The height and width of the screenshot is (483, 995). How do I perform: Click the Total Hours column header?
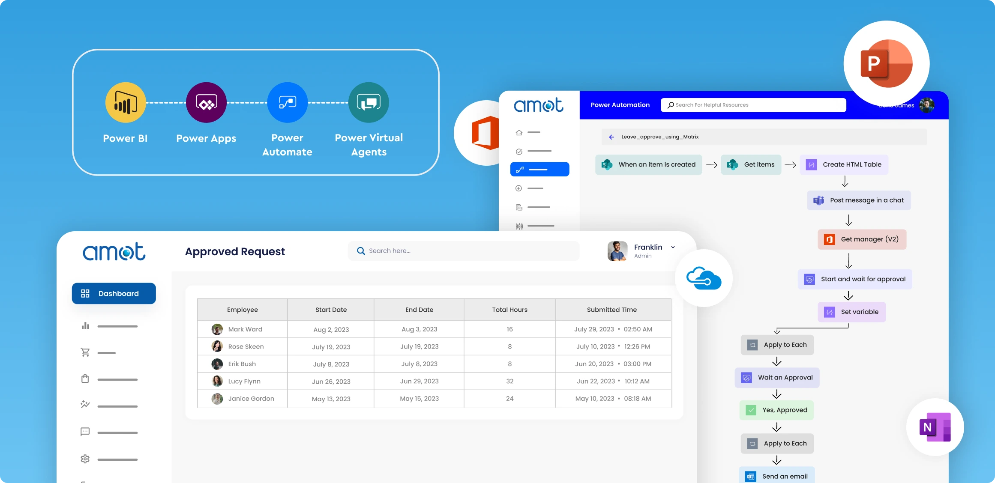click(509, 310)
